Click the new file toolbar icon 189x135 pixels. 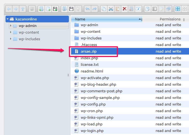[x=48, y=9]
